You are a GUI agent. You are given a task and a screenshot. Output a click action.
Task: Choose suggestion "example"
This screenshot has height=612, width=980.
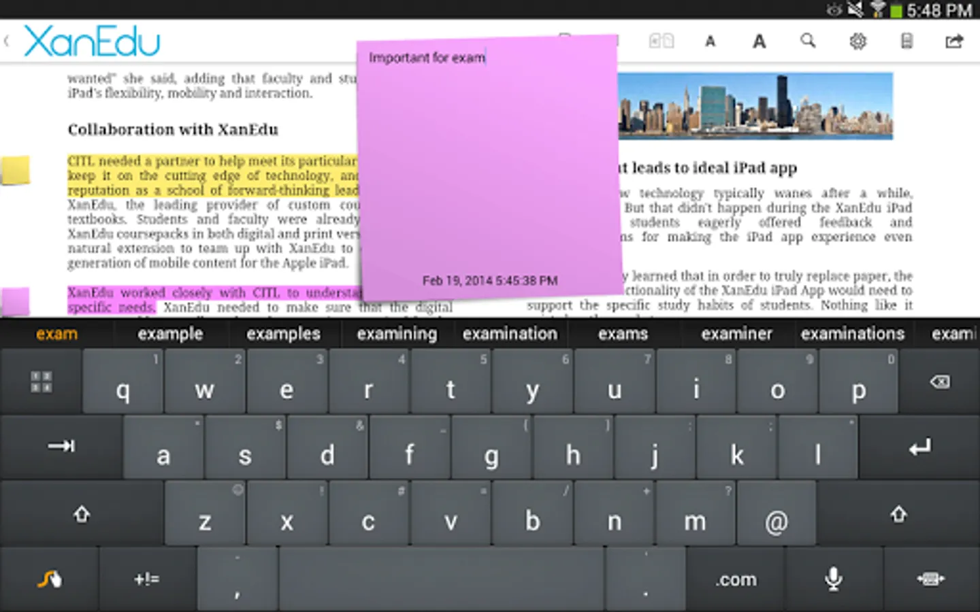170,333
